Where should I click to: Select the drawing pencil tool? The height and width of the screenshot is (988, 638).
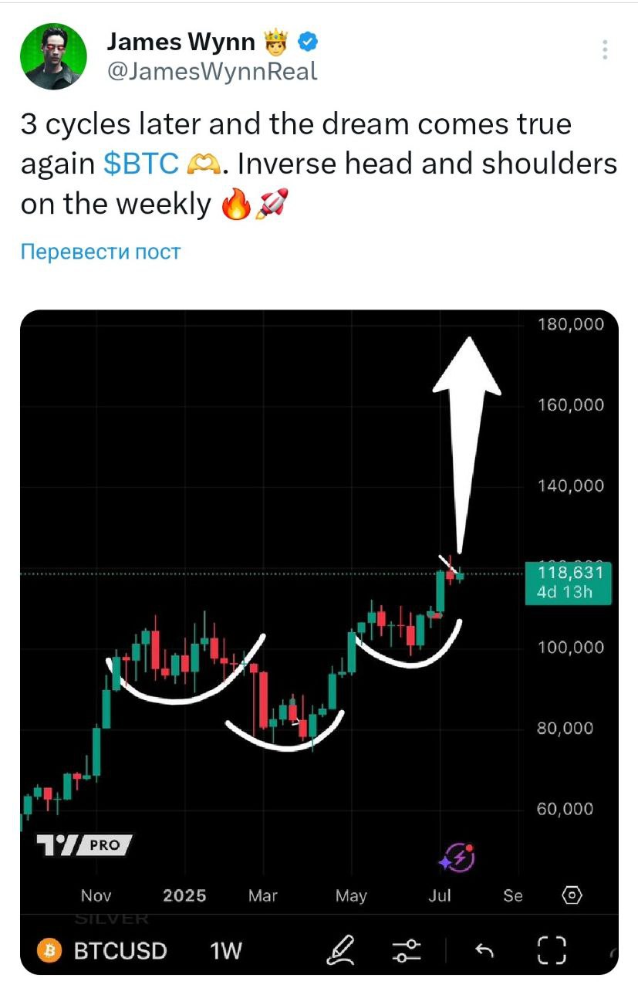339,950
